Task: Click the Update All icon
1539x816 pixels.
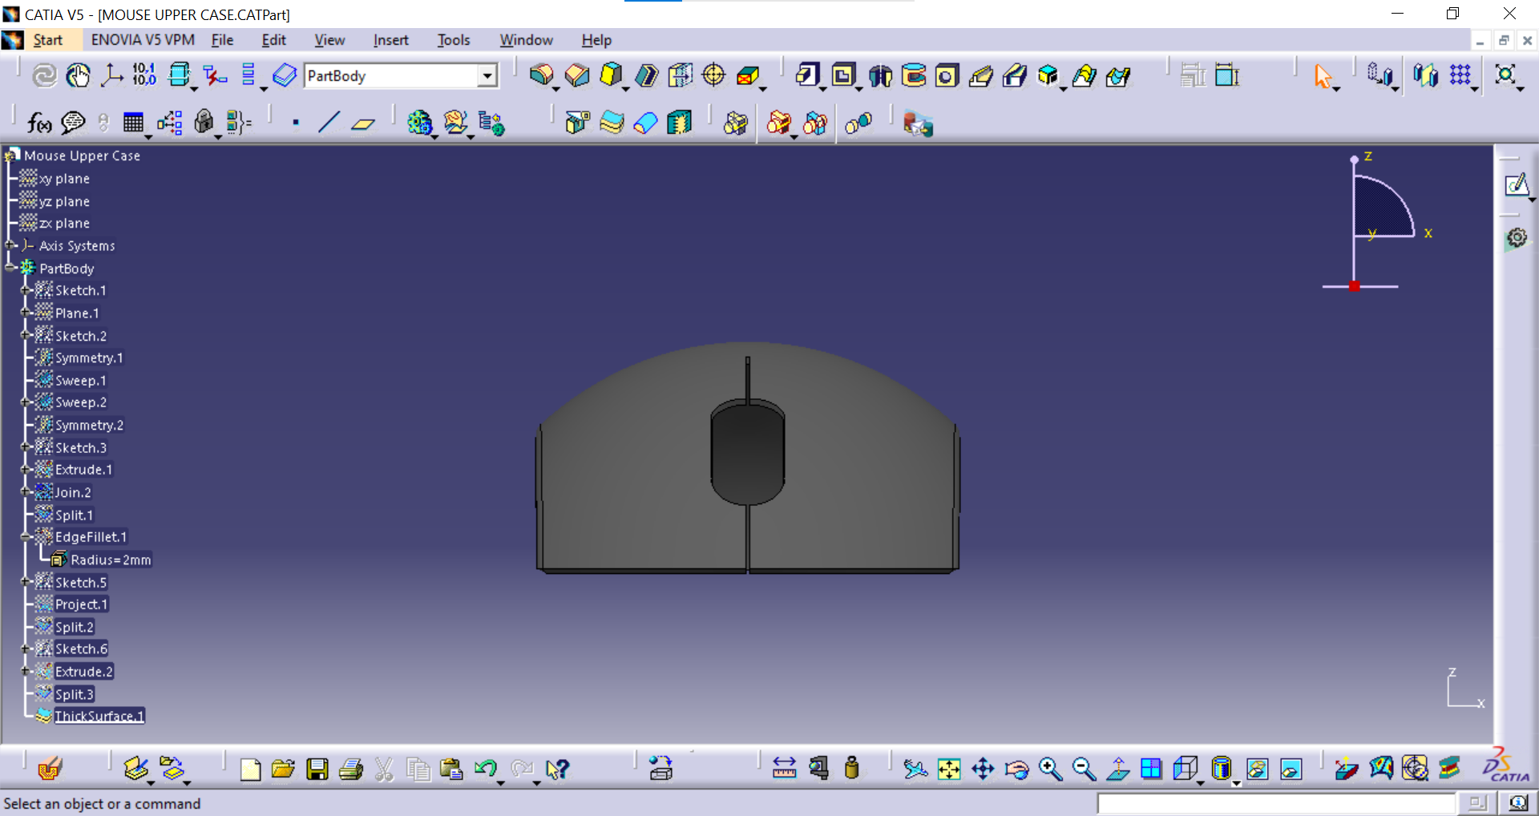Action: point(44,75)
